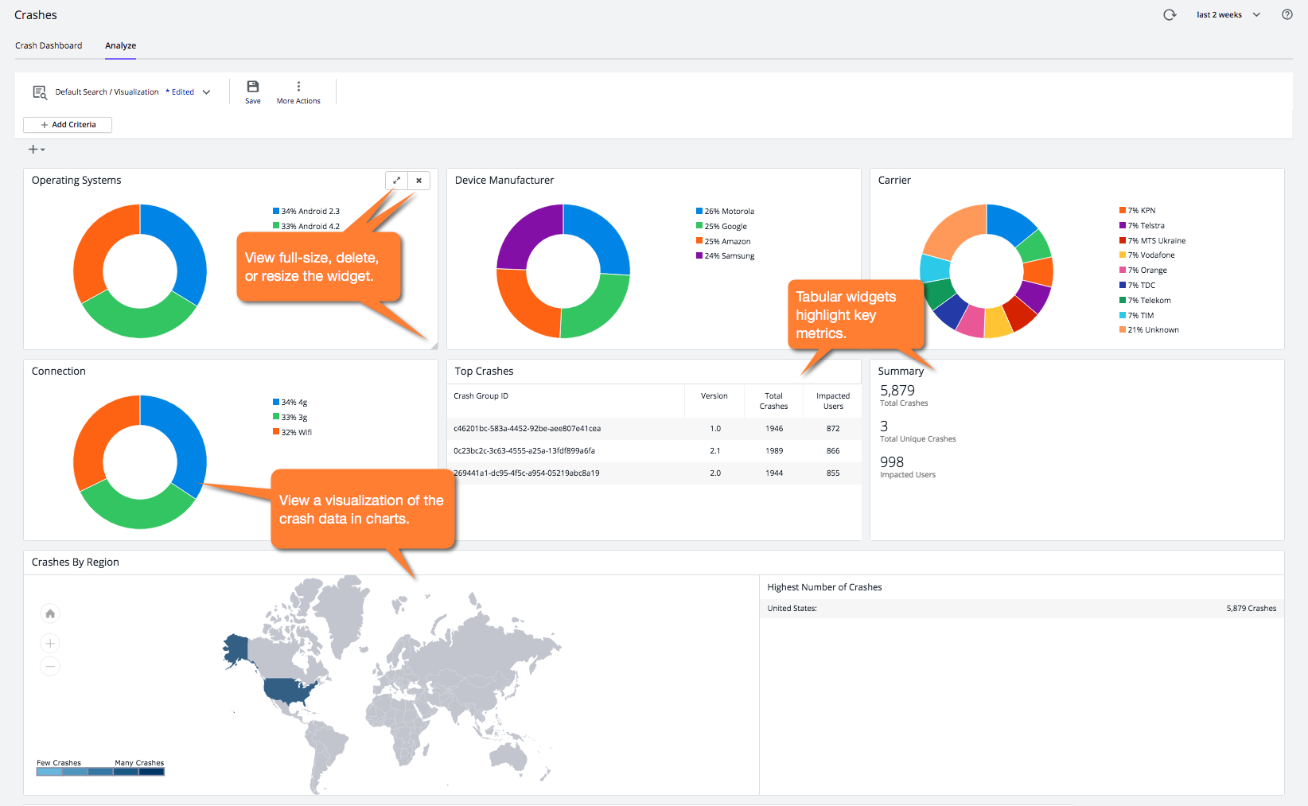The image size is (1308, 806).
Task: Reset the crash map view with home icon
Action: point(49,613)
